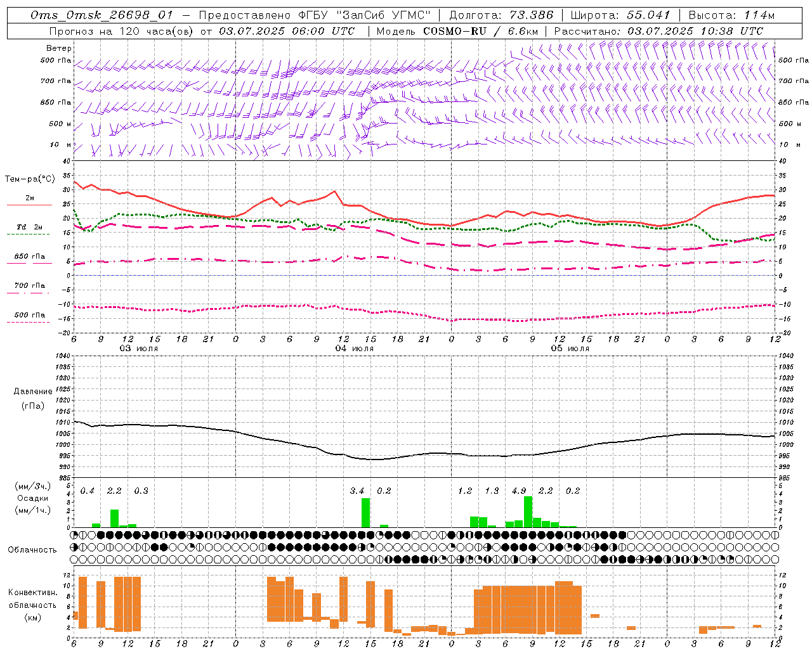This screenshot has height=649, width=812.
Task: Click the 'Давление' pressure panel label
Action: pos(33,392)
